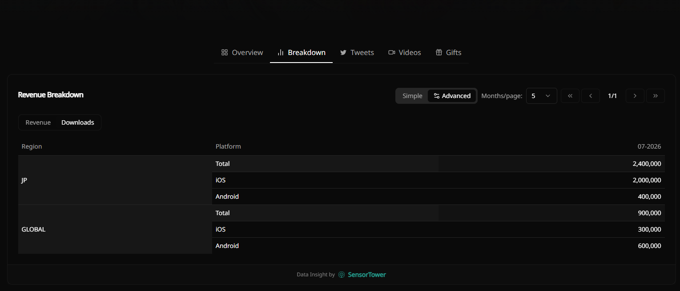This screenshot has height=291, width=680.
Task: Jump to first page
Action: coord(570,96)
